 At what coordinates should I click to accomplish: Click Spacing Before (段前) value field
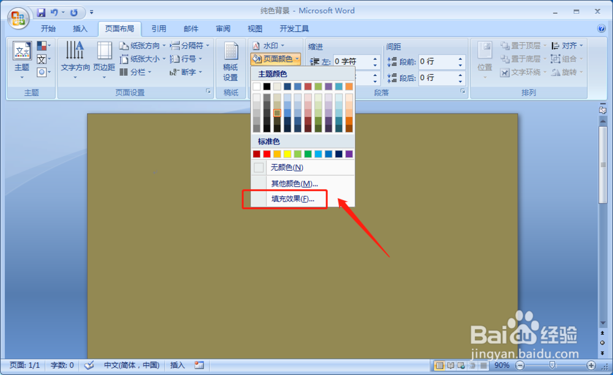pos(438,62)
